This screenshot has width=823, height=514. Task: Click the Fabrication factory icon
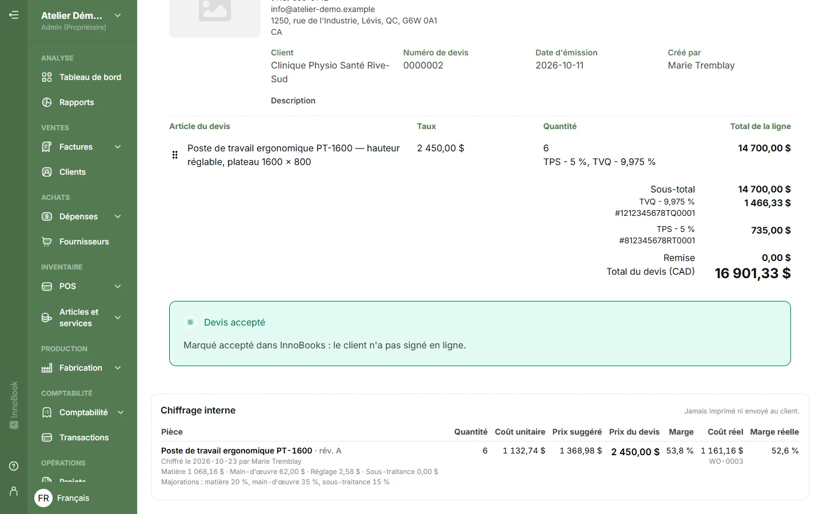(47, 368)
